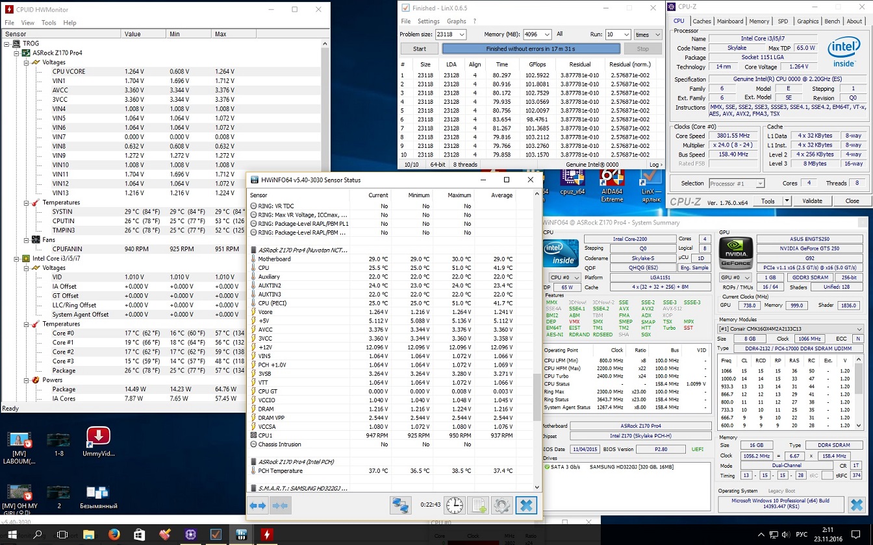Viewport: 873px width, 545px height.
Task: Switch to LinX via checkmark taskbar icon
Action: click(216, 535)
